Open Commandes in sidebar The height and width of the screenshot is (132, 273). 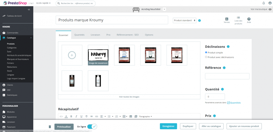click(x=13, y=33)
